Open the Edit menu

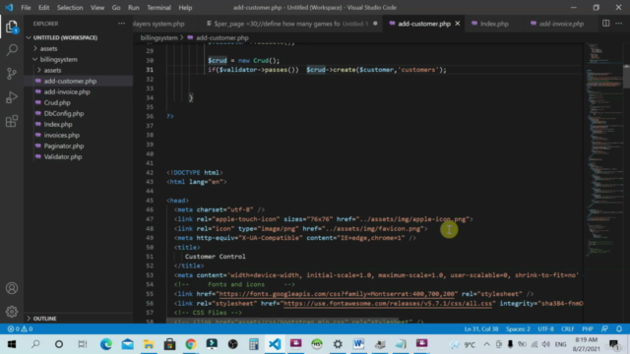pos(43,8)
